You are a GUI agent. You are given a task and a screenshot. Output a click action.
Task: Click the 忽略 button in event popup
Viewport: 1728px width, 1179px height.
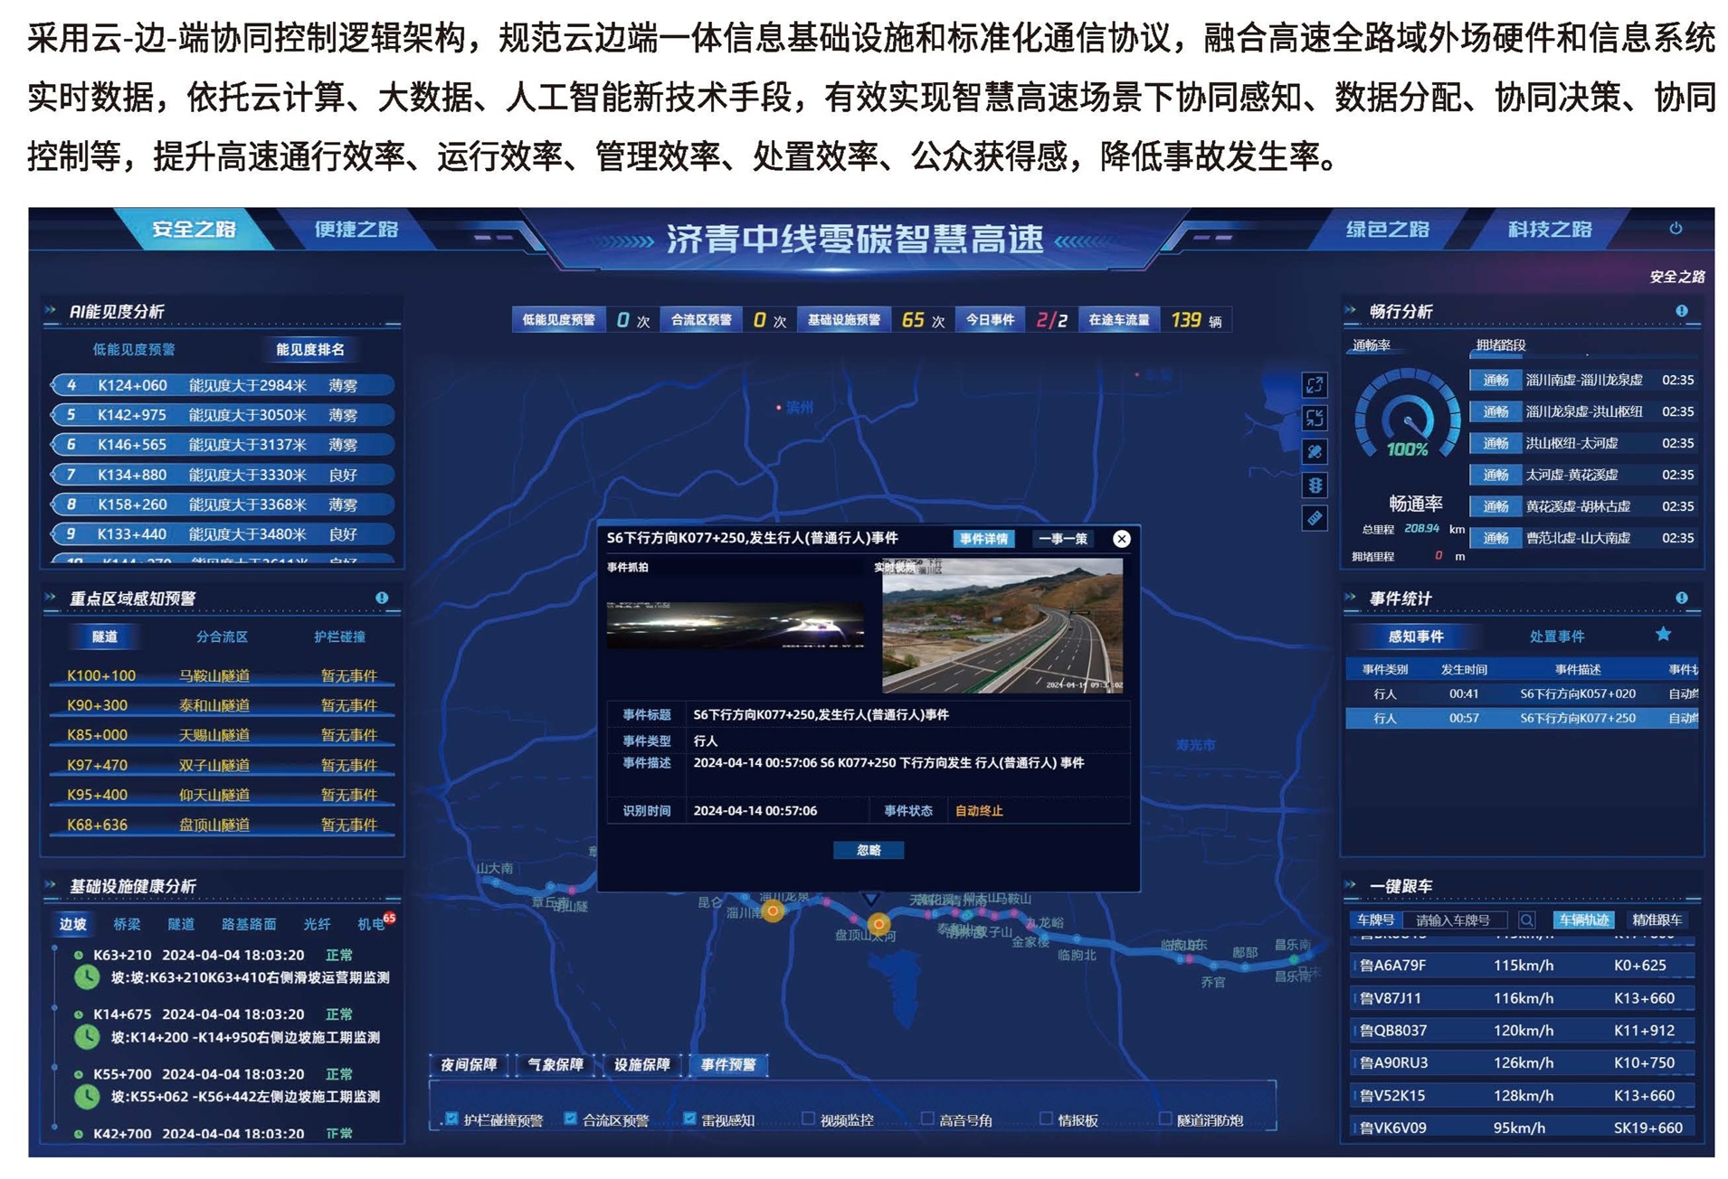coord(869,850)
